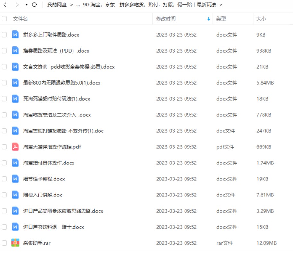Sort by 修改时间 column
Image resolution: width=293 pixels, height=259 pixels.
[x=166, y=19]
